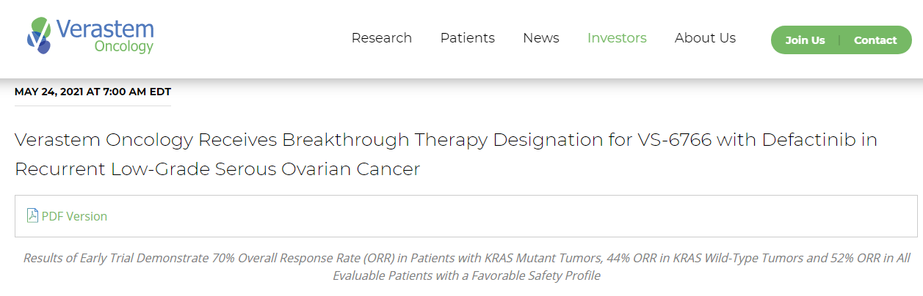Click the 'Evaluable Patients with a Favorable Safety Profile' line

tap(466, 275)
